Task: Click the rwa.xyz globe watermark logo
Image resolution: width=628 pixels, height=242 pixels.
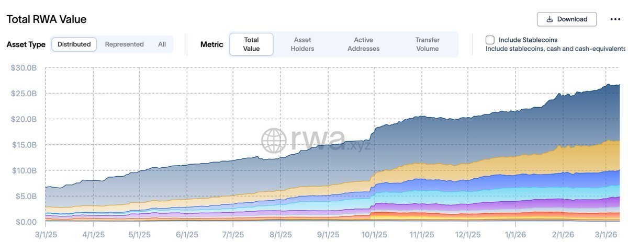Action: 274,141
